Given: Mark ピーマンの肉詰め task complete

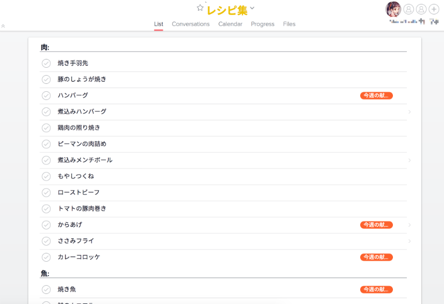Looking at the screenshot, I should pyautogui.click(x=46, y=144).
